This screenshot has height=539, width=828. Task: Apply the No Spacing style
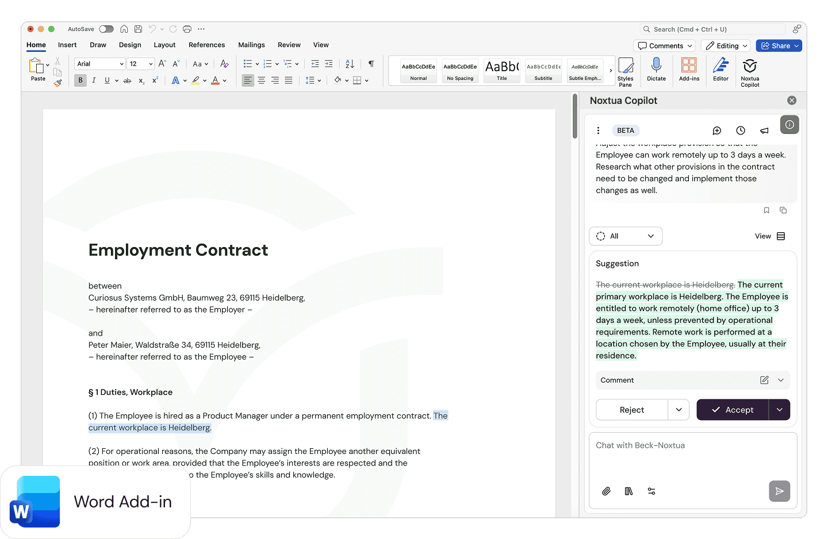tap(460, 71)
